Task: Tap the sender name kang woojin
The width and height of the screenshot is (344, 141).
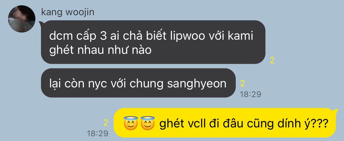Action: tap(68, 12)
